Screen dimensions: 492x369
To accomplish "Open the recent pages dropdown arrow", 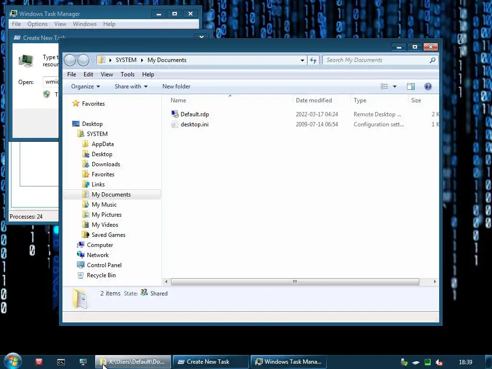I will 93,60.
